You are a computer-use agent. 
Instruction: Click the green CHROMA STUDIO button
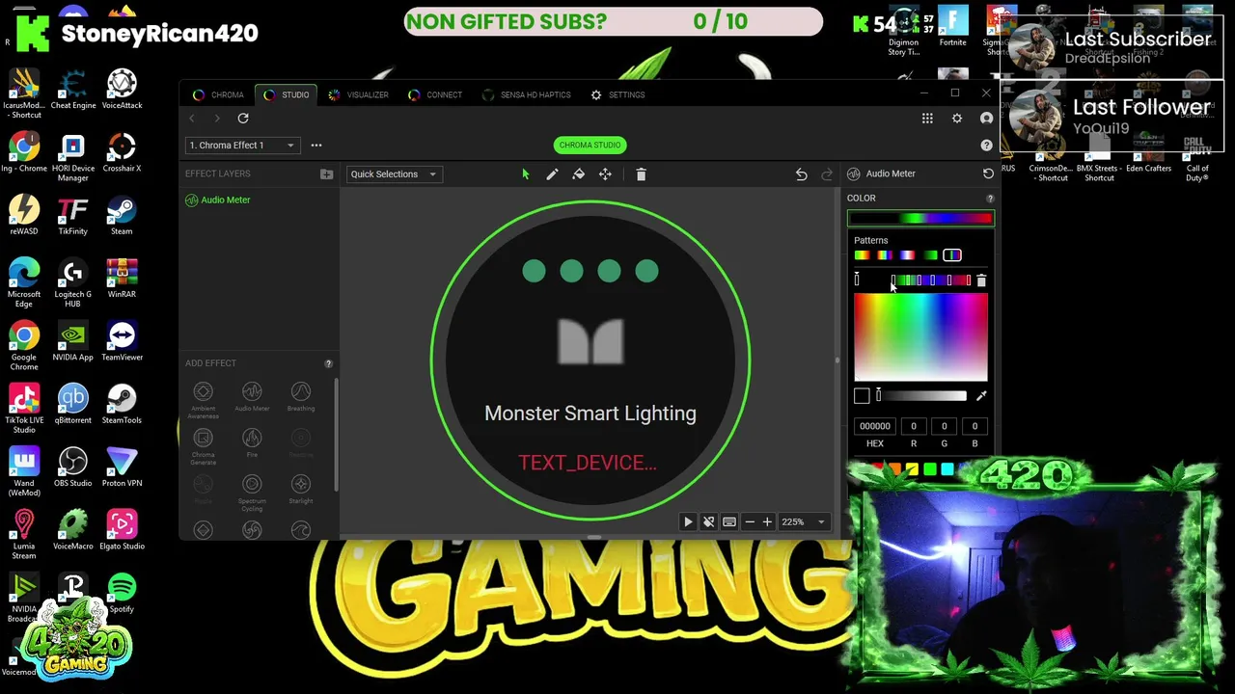point(590,146)
